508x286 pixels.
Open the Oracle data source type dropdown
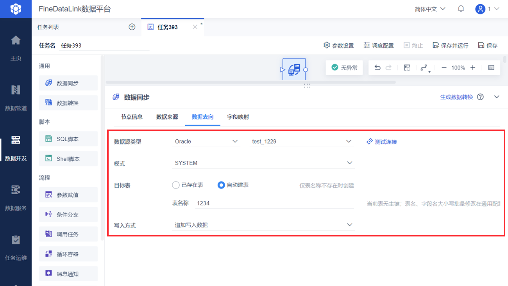point(206,141)
